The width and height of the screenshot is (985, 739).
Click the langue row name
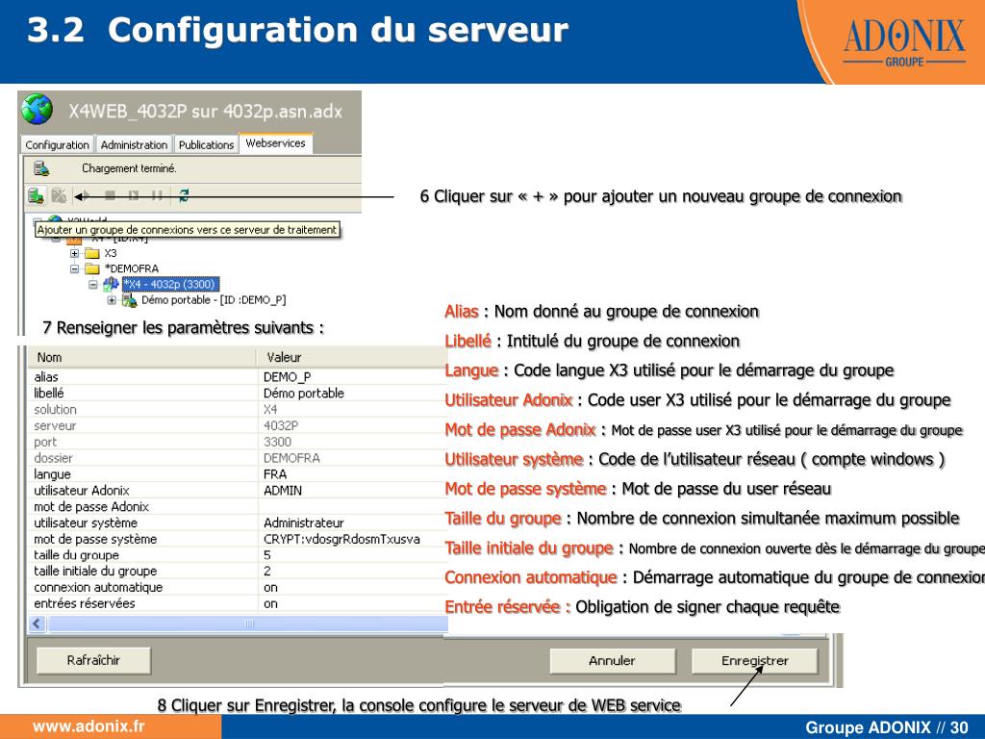point(52,474)
